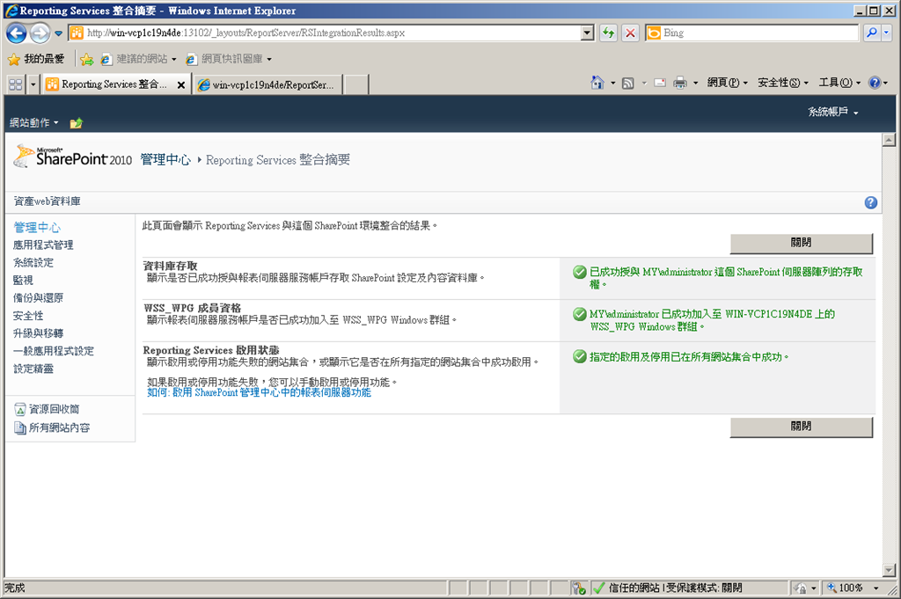
Task: Click the lower 關閉 button
Action: (x=801, y=427)
